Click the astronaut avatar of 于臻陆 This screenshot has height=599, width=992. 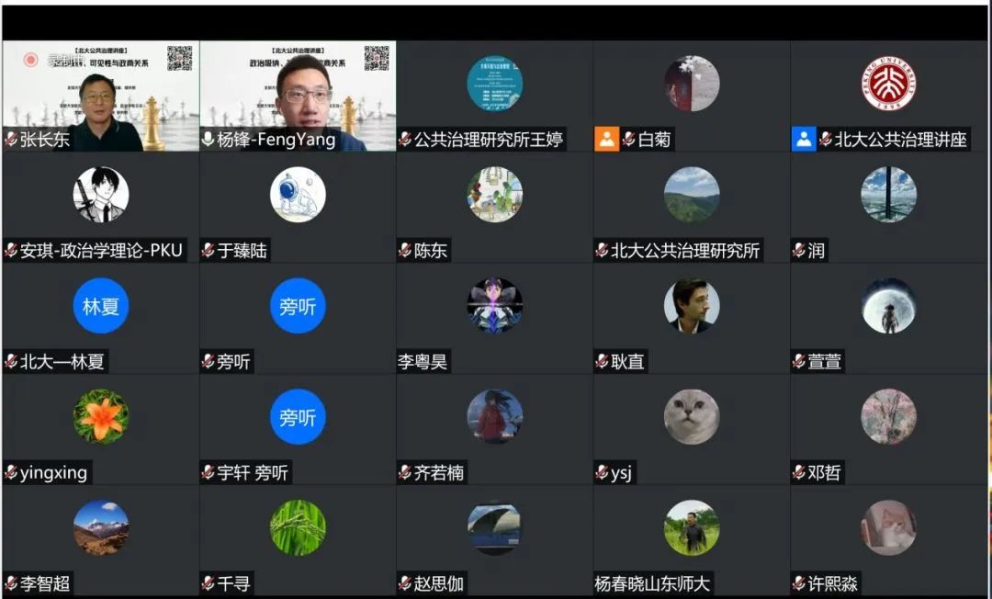point(298,195)
